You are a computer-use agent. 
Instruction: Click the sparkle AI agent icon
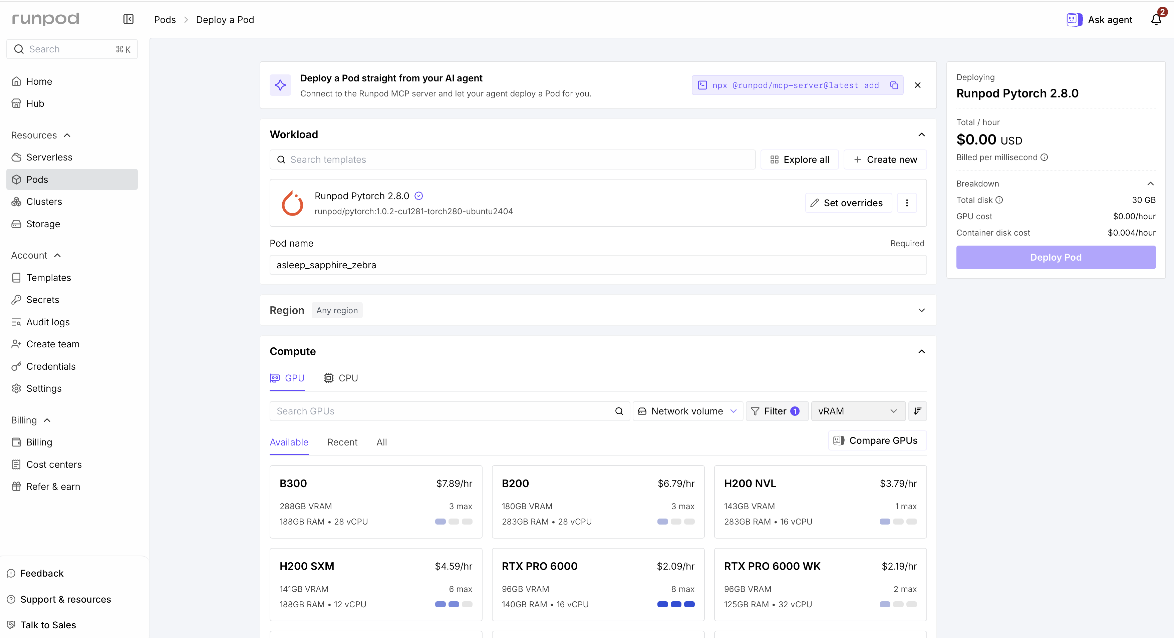[x=280, y=85]
